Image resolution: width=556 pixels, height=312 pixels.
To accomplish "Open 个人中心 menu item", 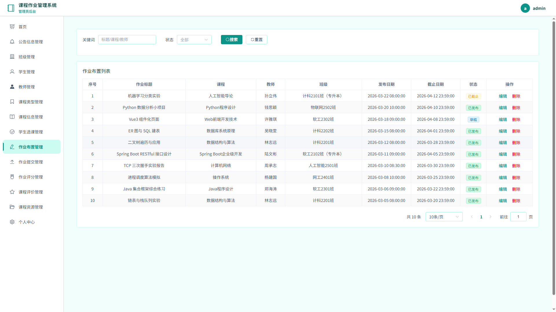I will (32, 222).
